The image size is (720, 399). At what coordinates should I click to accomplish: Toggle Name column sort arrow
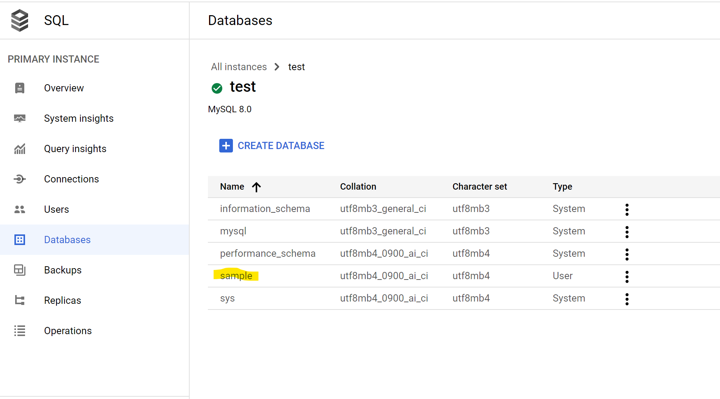click(256, 187)
